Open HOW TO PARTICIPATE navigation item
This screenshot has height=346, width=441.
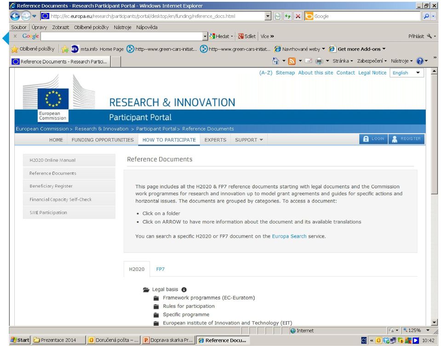[169, 140]
